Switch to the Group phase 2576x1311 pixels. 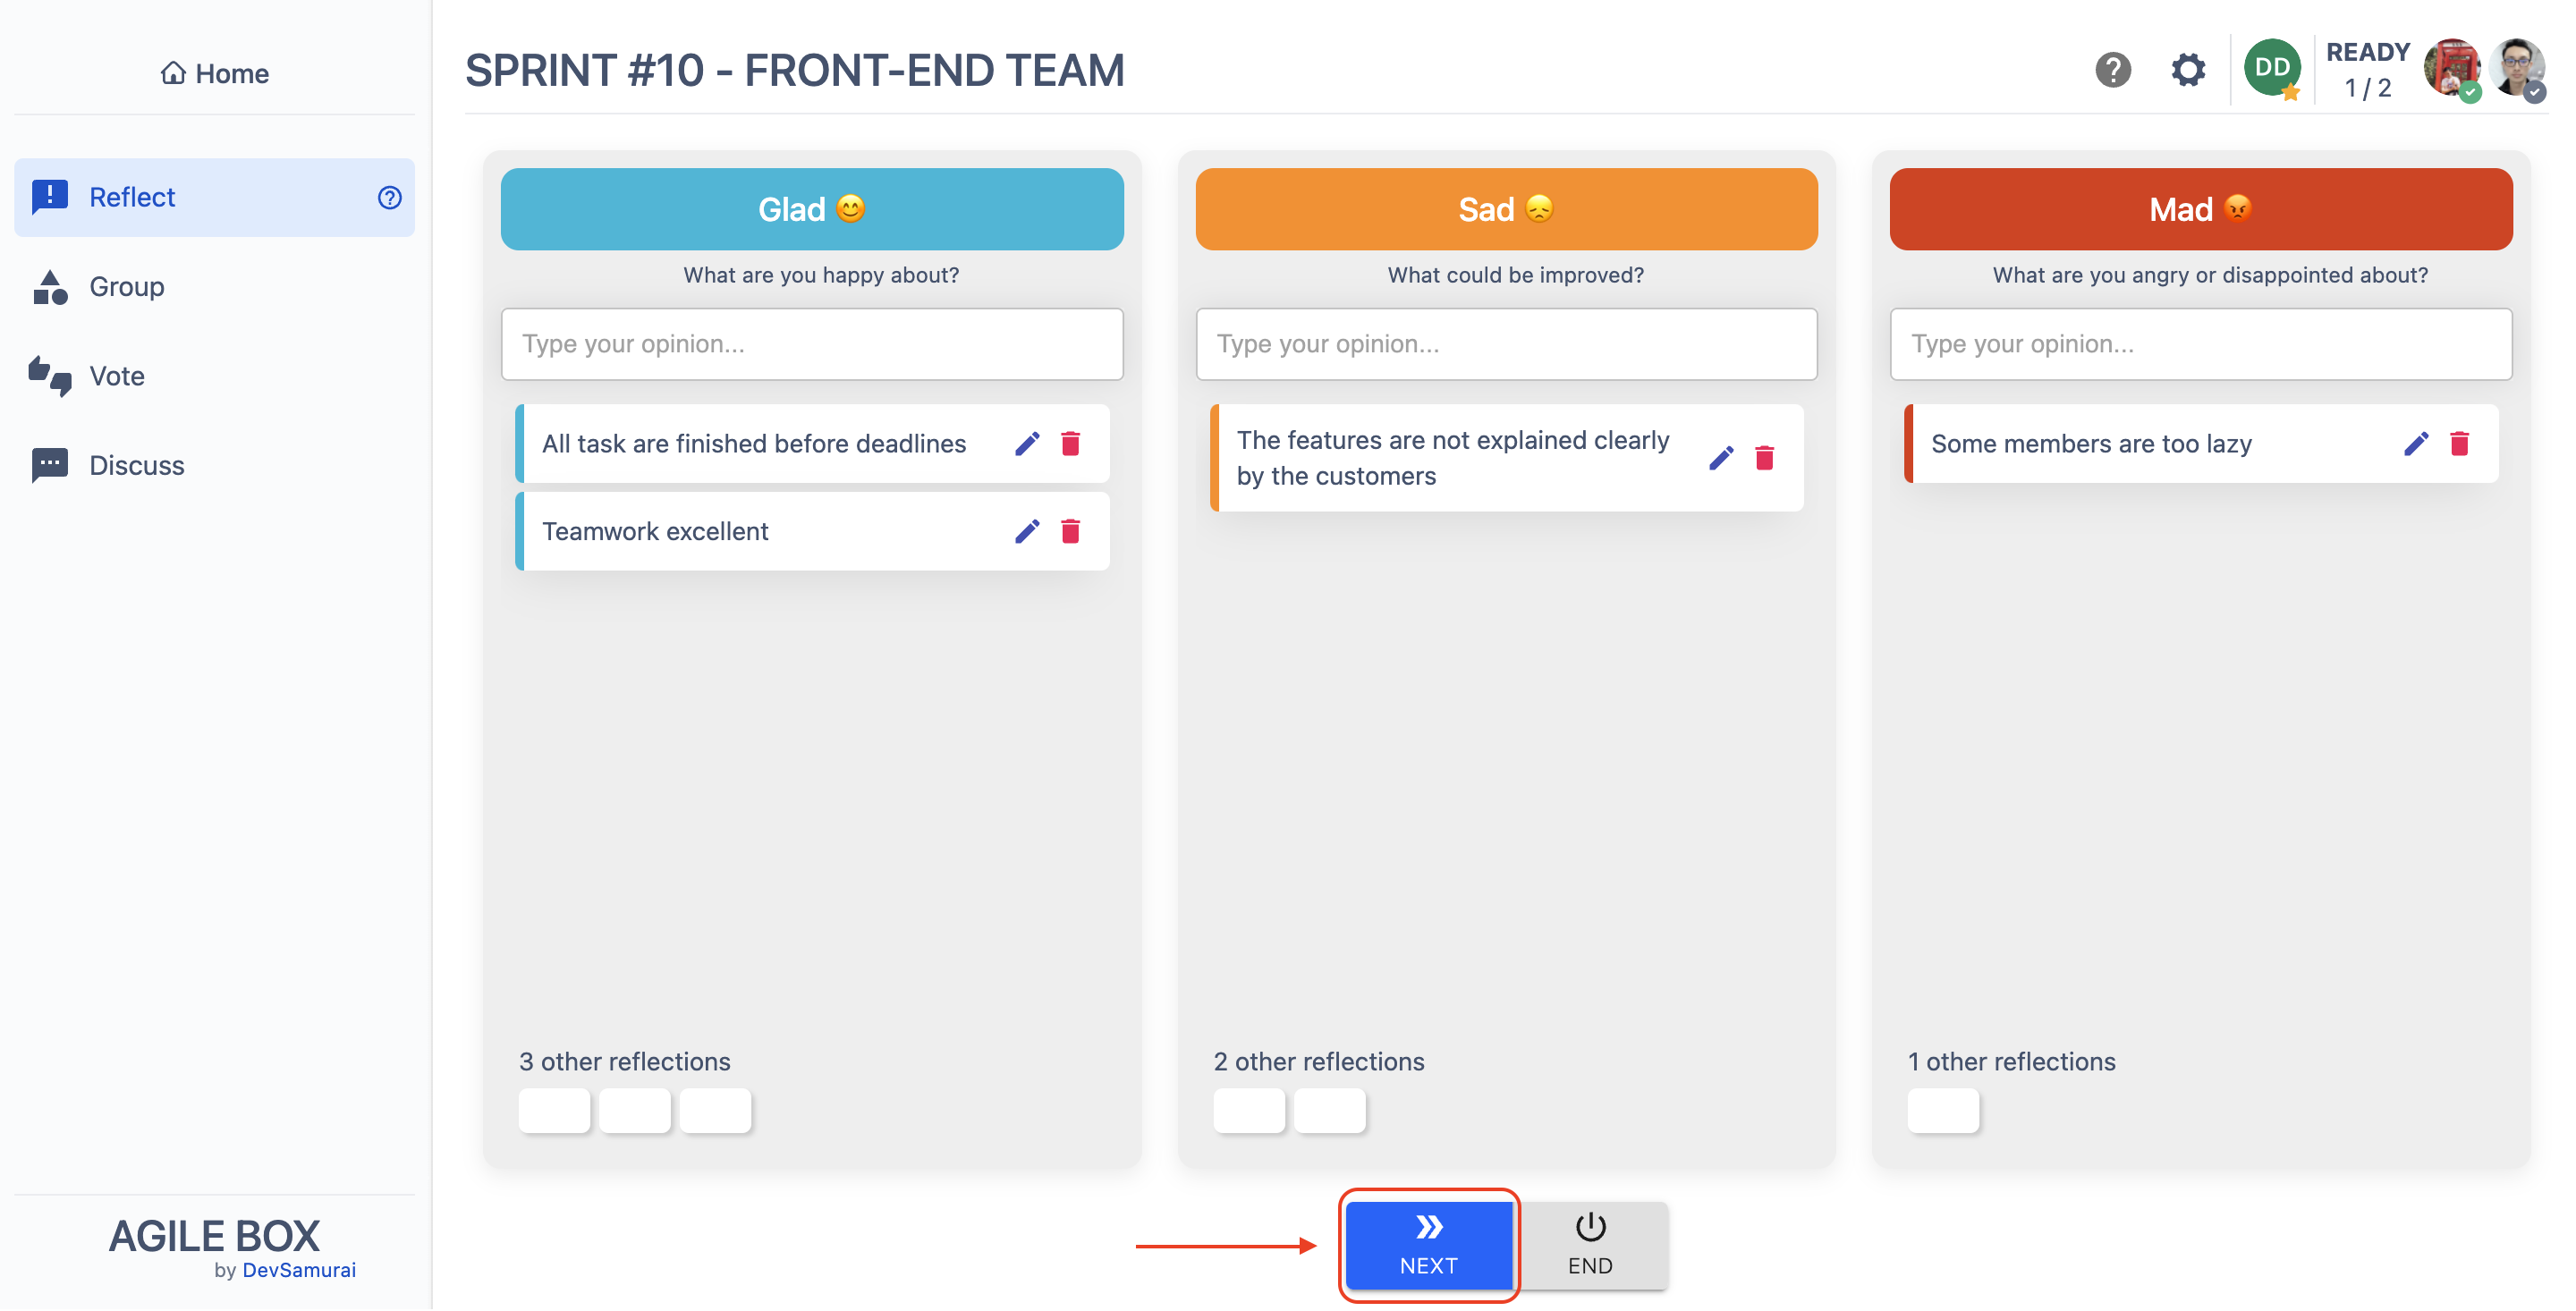[127, 287]
